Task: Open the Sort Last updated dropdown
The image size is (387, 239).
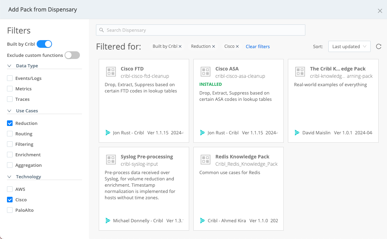Action: point(349,46)
